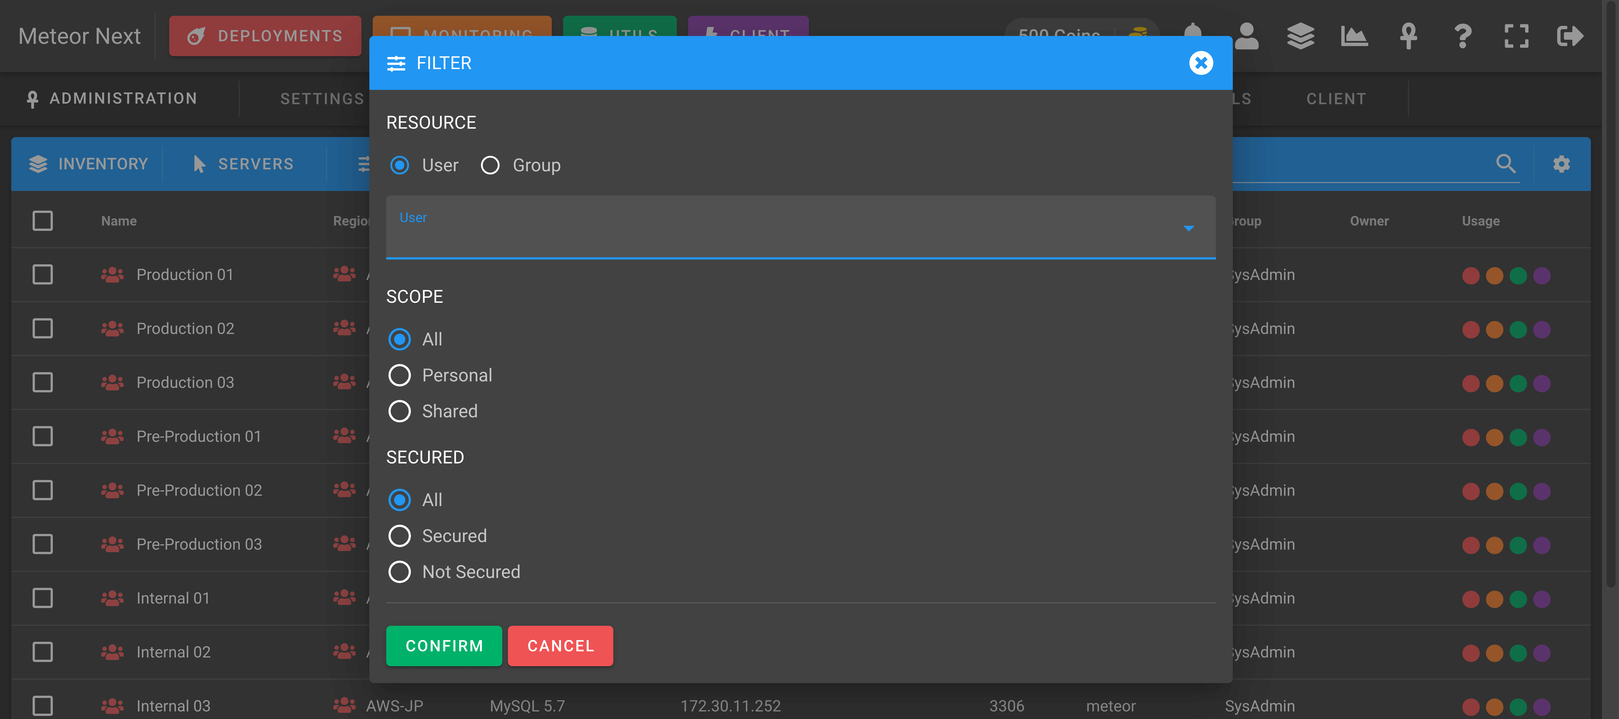Viewport: 1619px width, 719px height.
Task: Click the purple usage dot for Pre-Production 01
Action: 1542,437
